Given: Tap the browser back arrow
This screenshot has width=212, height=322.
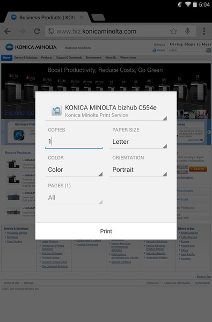Looking at the screenshot, I should coord(8,32).
